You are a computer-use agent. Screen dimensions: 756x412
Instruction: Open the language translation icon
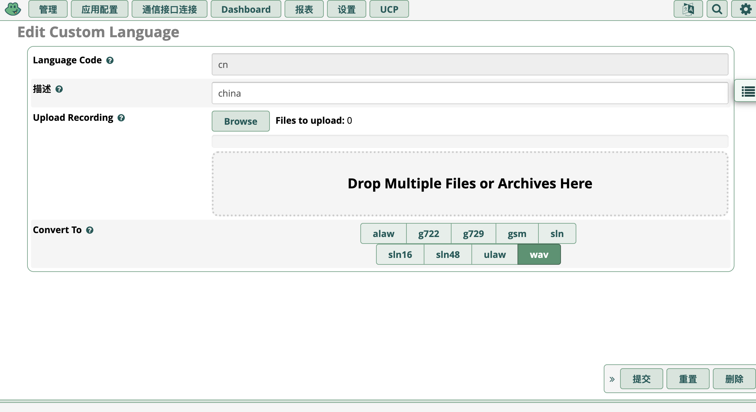click(688, 9)
